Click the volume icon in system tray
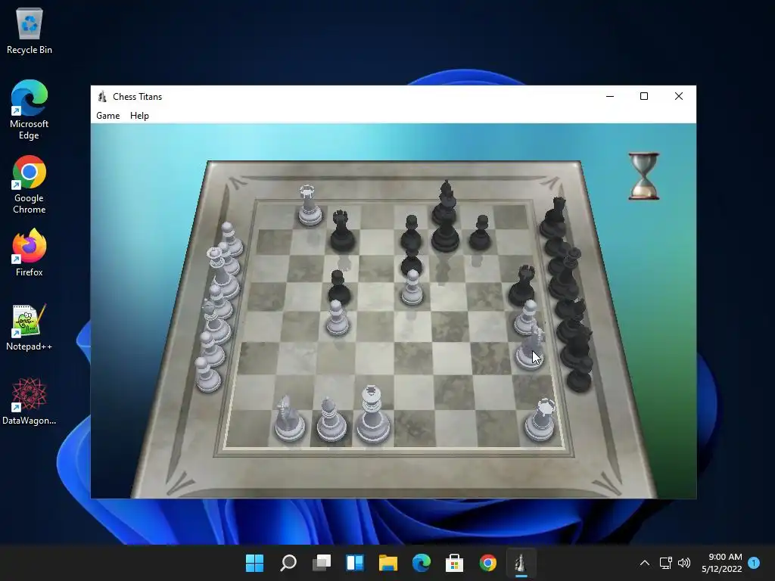The width and height of the screenshot is (775, 581). [684, 563]
